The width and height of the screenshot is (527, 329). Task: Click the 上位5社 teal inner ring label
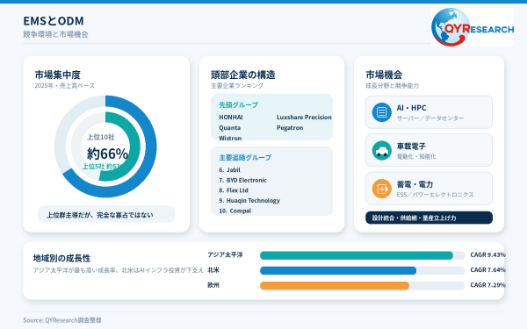point(103,166)
